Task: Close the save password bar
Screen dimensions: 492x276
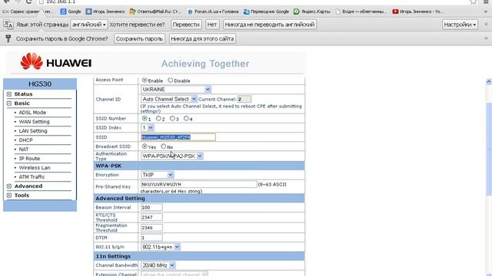Action: tap(486, 38)
